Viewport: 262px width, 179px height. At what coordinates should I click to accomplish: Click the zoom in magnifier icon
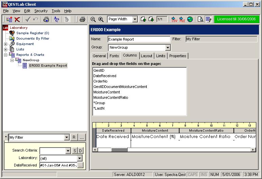click(101, 20)
